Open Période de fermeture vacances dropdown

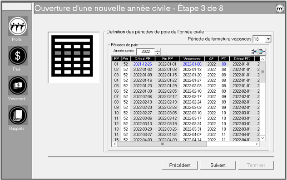[268, 39]
